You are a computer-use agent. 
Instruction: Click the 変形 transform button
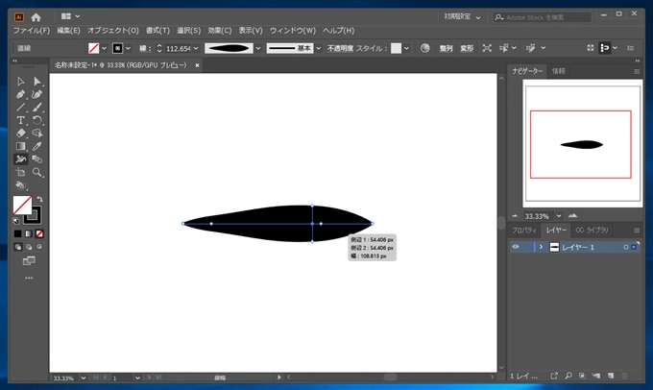pos(467,48)
